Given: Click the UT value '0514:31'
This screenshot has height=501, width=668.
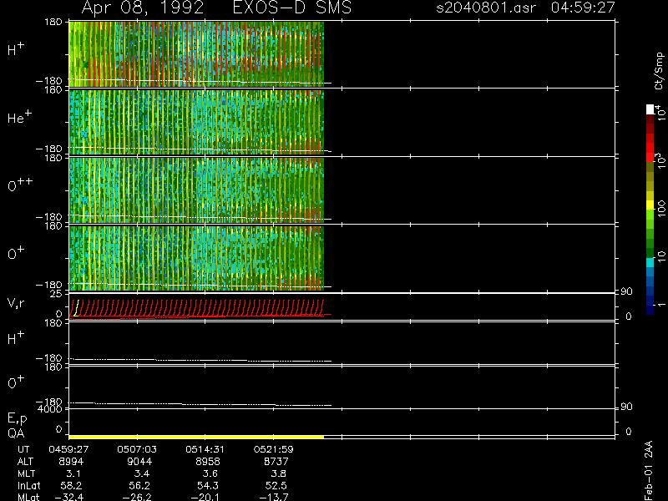Looking at the screenshot, I should (x=205, y=449).
